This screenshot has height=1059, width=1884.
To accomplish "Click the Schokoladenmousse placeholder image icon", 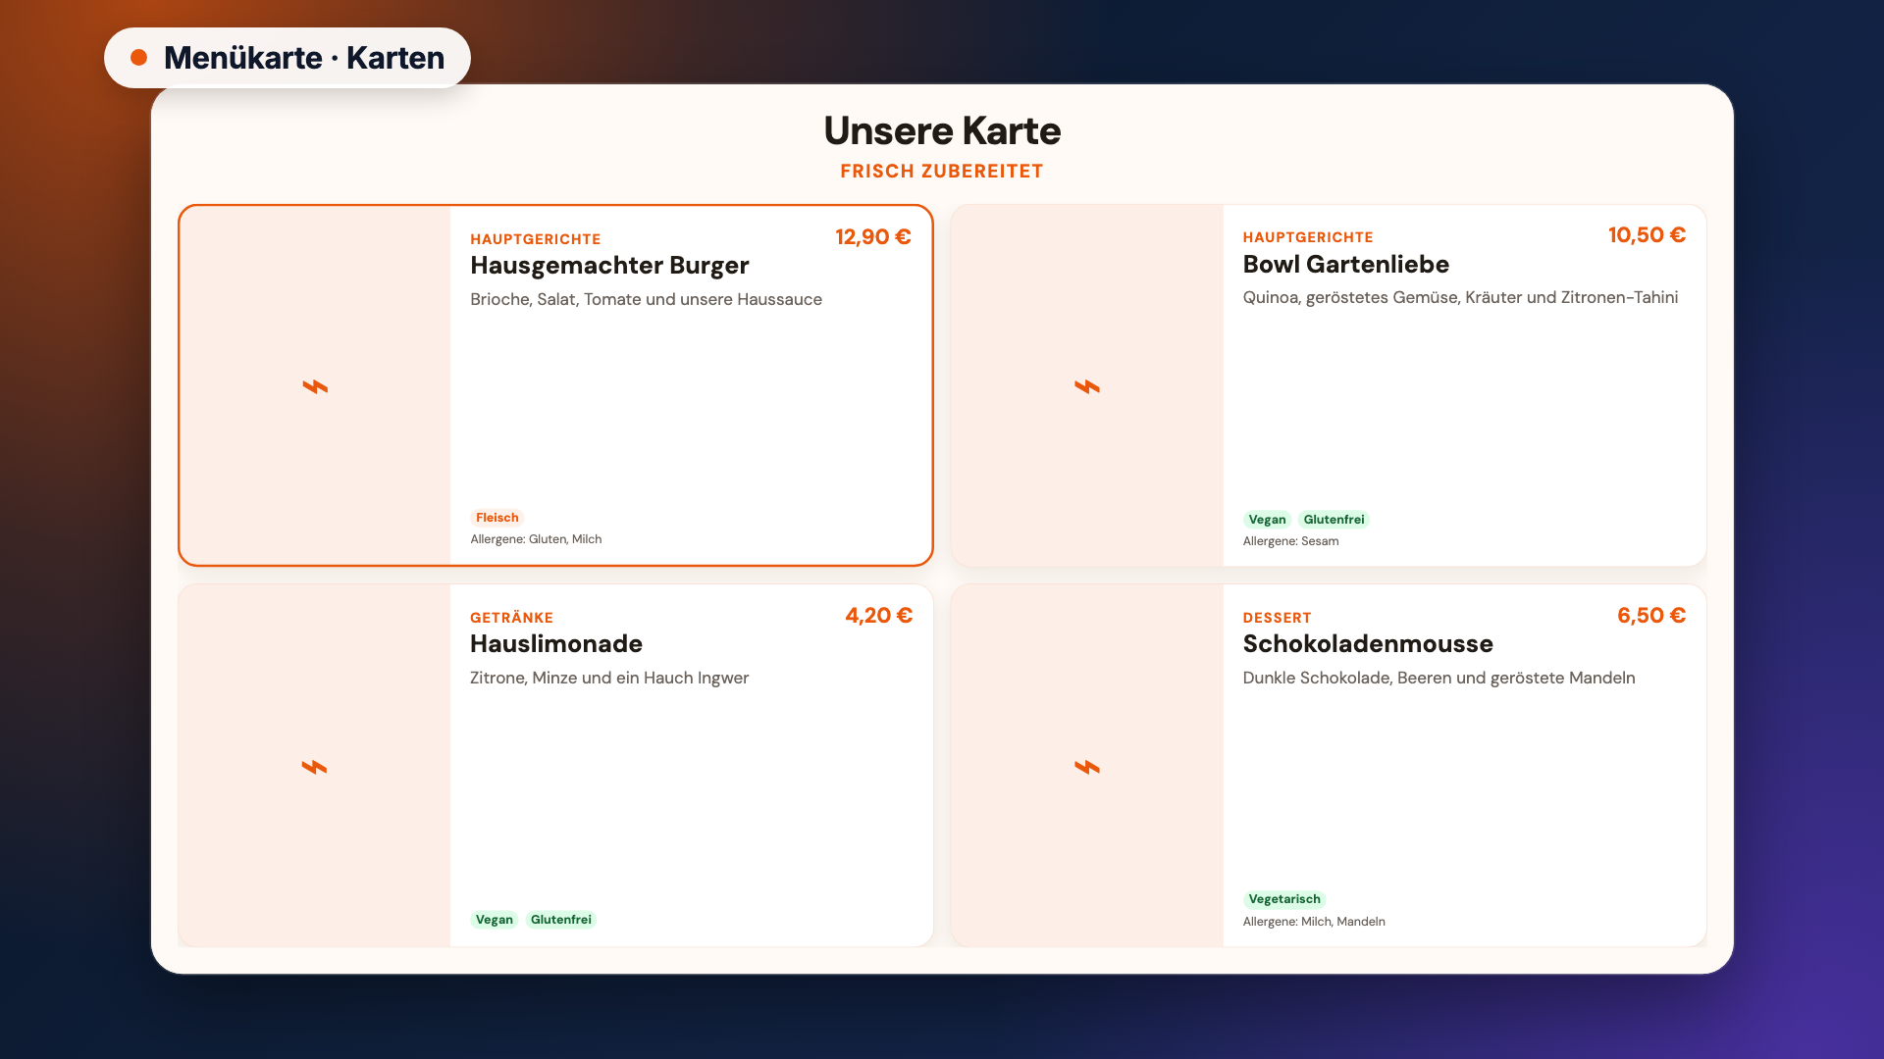I will (1087, 767).
